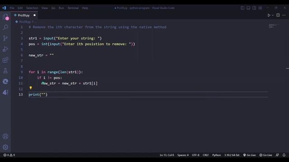Viewport: 289px width, 162px height.
Task: Toggle the primary side bar layout icon
Action: 242,8
